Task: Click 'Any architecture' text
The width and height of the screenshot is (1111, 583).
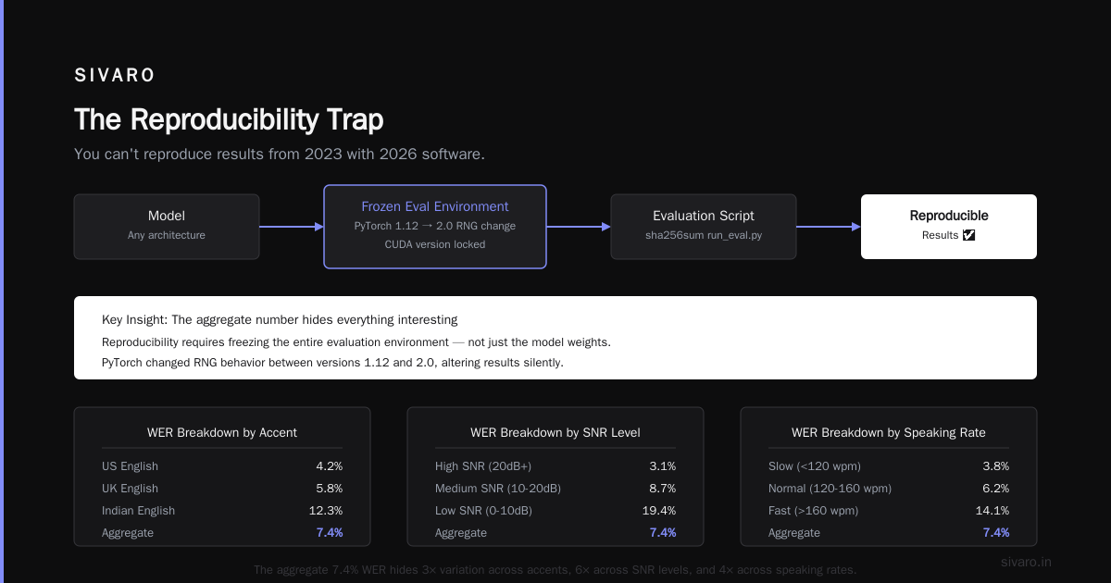Action: point(167,235)
